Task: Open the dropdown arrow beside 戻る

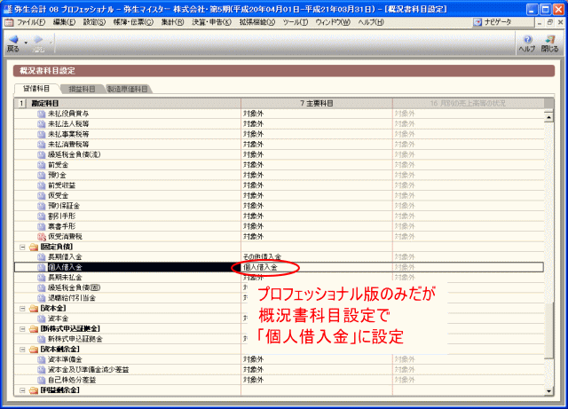Action: [x=26, y=43]
